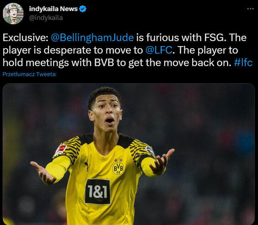Open the three-dot more options menu
Screen dimensions: 258x225
click(250, 9)
